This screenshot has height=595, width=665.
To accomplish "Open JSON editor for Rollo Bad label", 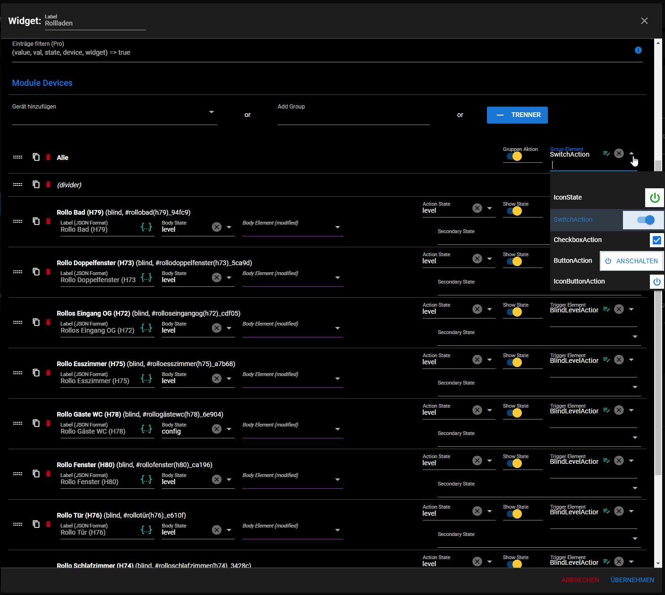I will 146,227.
